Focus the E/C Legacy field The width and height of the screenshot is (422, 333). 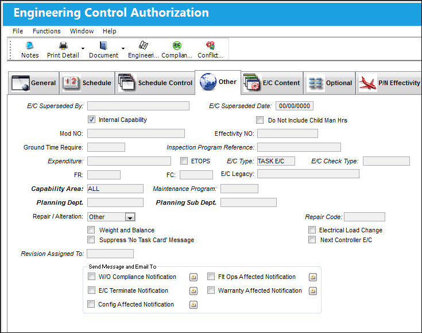tap(308, 174)
